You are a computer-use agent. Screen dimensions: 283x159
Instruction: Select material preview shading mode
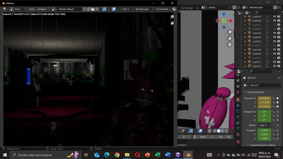point(223,131)
